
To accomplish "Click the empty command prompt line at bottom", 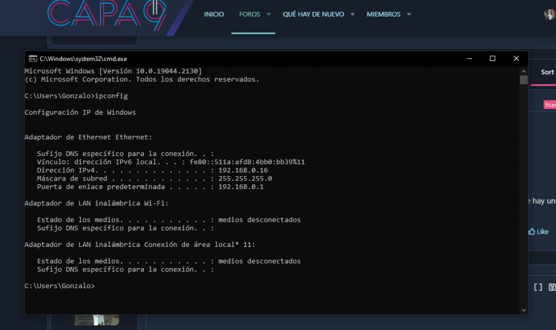I will (60, 286).
